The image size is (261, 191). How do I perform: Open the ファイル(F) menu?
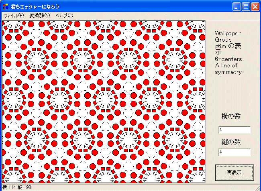tap(14, 16)
